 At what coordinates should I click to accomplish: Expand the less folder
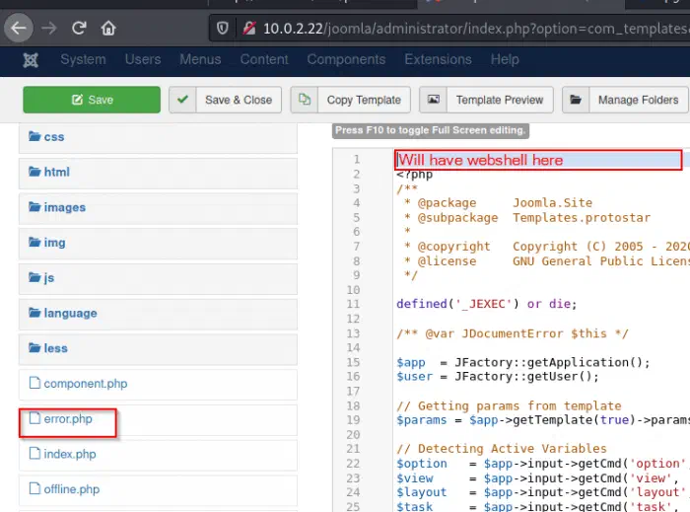[x=158, y=349]
